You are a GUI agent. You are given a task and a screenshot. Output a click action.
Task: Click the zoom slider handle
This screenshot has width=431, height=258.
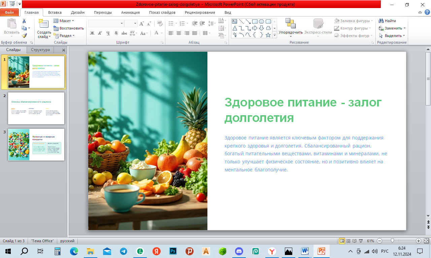(x=392, y=241)
